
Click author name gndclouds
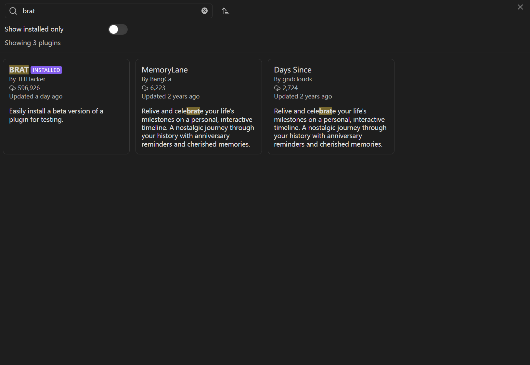tap(297, 79)
